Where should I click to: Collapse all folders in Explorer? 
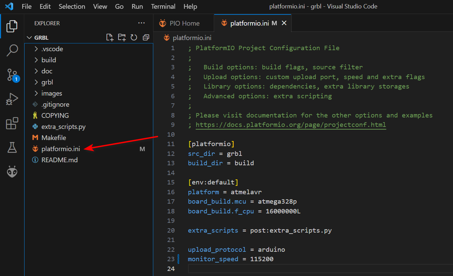coord(146,37)
